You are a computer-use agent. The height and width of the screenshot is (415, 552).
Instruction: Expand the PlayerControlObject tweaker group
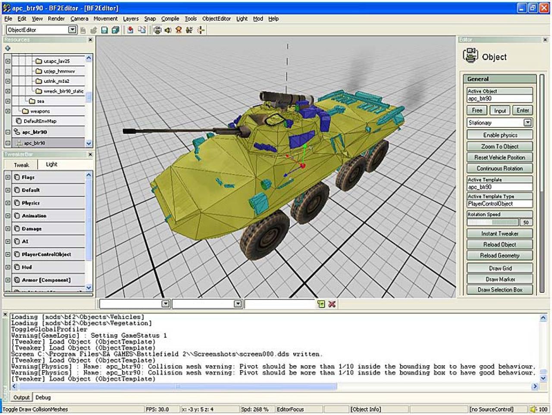(x=8, y=254)
